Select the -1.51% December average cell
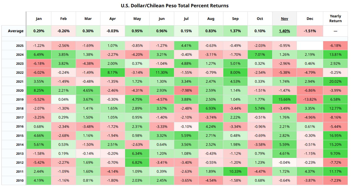This screenshot has width=351, height=187. click(x=310, y=31)
